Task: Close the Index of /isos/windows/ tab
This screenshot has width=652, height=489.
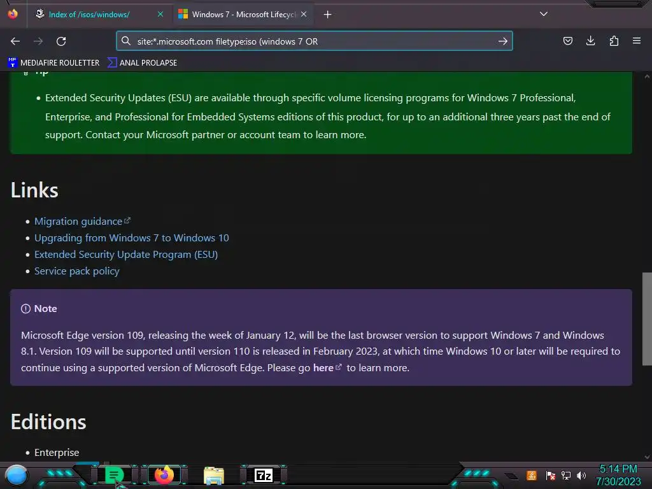Action: pyautogui.click(x=160, y=14)
